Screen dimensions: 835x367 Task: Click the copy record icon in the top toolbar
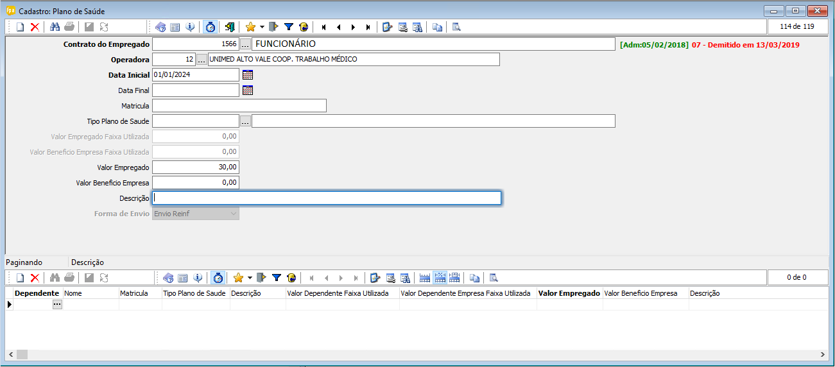pos(437,27)
